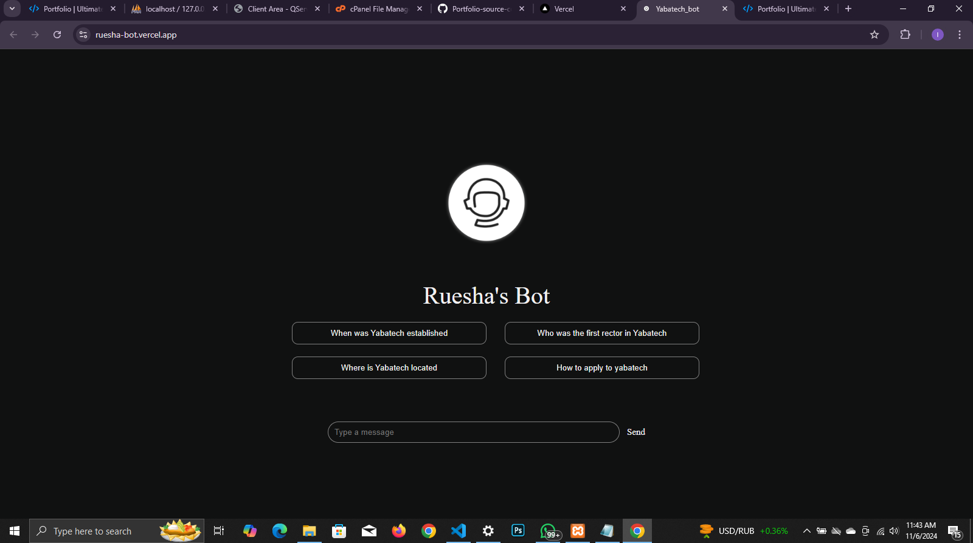Launch Firefox from the taskbar

pos(398,531)
